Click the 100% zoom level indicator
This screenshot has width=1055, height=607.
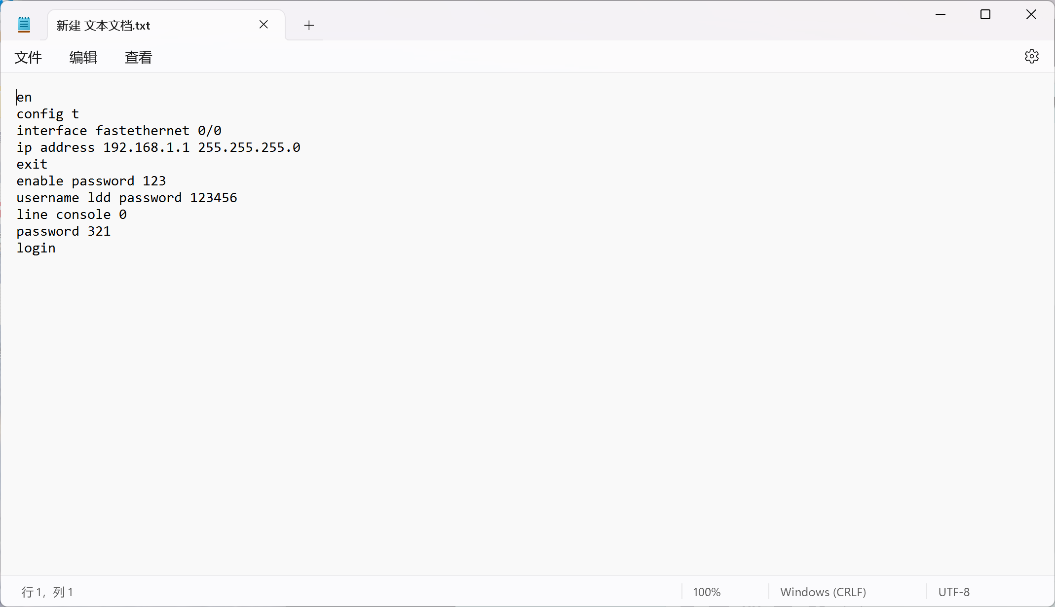tap(706, 592)
